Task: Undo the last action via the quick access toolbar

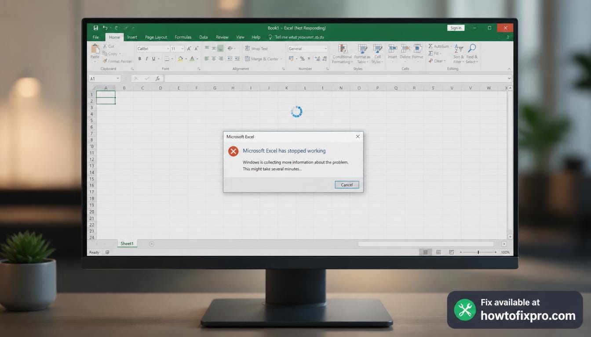Action: 105,28
